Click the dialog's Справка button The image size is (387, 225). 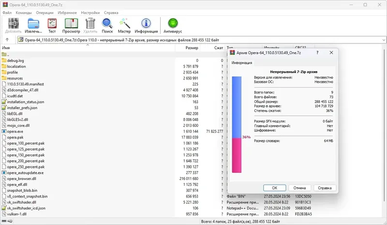(x=325, y=188)
